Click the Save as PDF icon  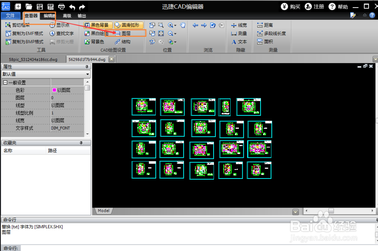pyautogui.click(x=50, y=6)
